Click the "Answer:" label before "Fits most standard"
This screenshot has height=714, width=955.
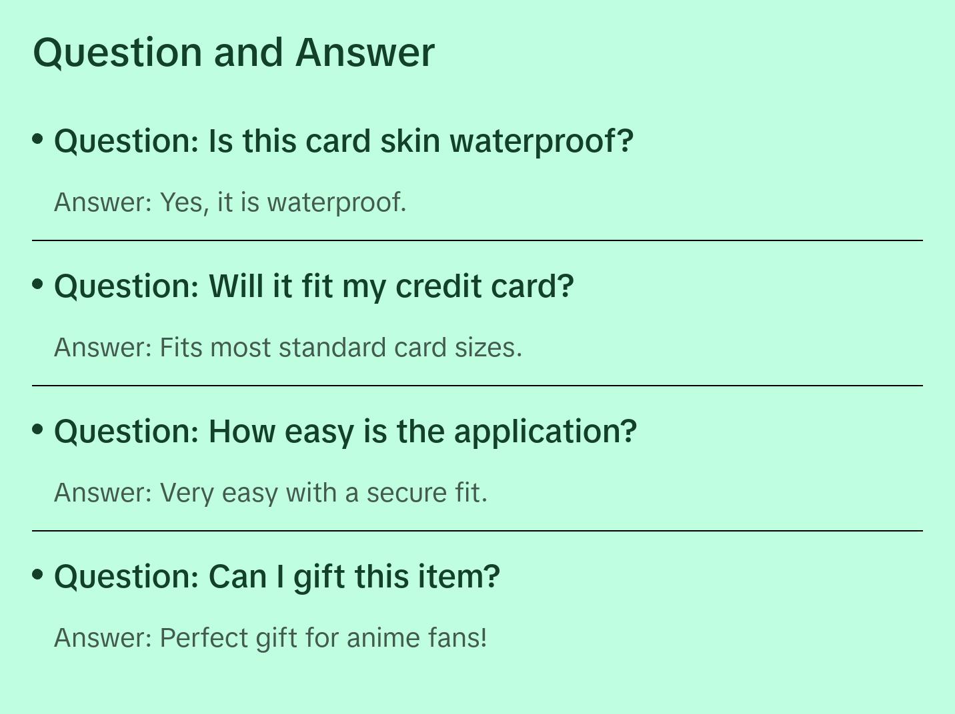click(103, 348)
